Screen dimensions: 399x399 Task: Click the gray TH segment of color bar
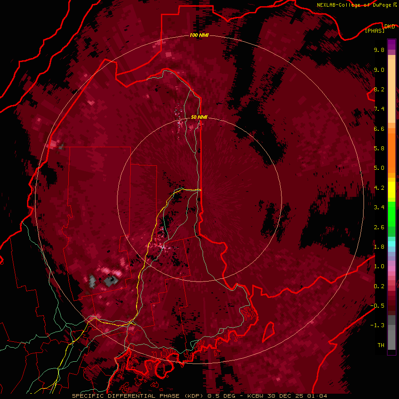pyautogui.click(x=391, y=337)
